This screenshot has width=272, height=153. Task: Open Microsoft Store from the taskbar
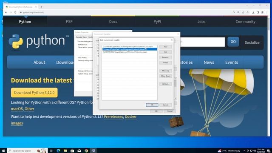click(72, 150)
